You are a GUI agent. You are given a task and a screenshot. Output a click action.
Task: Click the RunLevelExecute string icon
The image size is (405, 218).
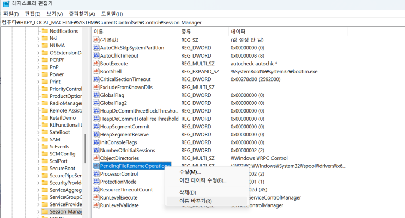[96, 197]
